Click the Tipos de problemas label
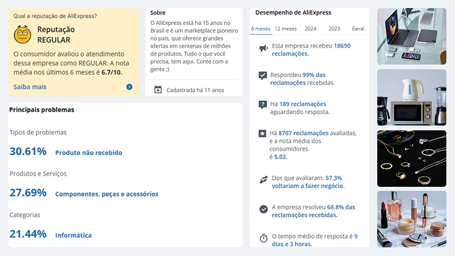The width and height of the screenshot is (455, 256). (38, 133)
